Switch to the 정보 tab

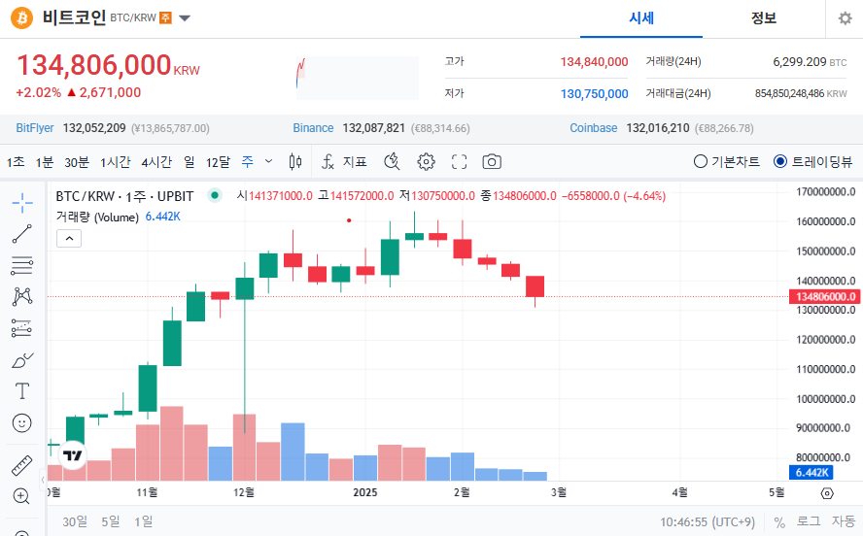click(763, 18)
